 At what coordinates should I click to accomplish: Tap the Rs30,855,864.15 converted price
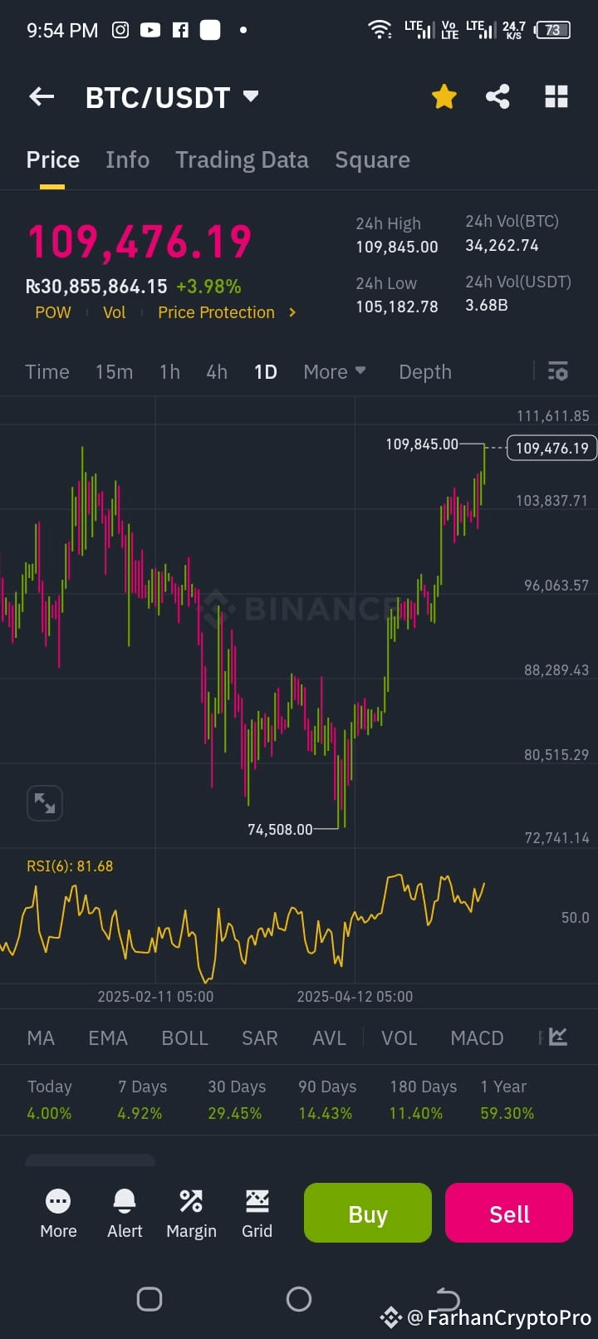pos(96,287)
